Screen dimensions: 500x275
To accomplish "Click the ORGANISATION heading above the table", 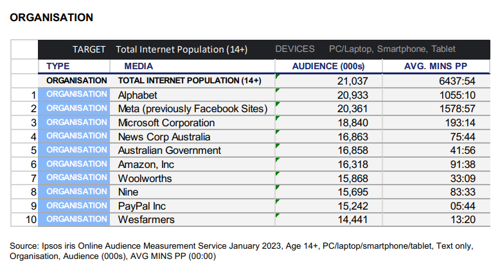I will coord(51,17).
